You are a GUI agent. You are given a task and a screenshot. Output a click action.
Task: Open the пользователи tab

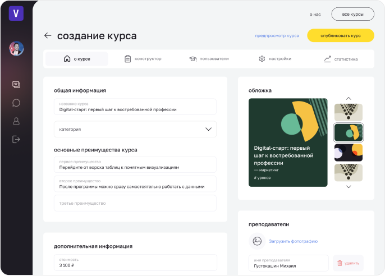click(208, 59)
